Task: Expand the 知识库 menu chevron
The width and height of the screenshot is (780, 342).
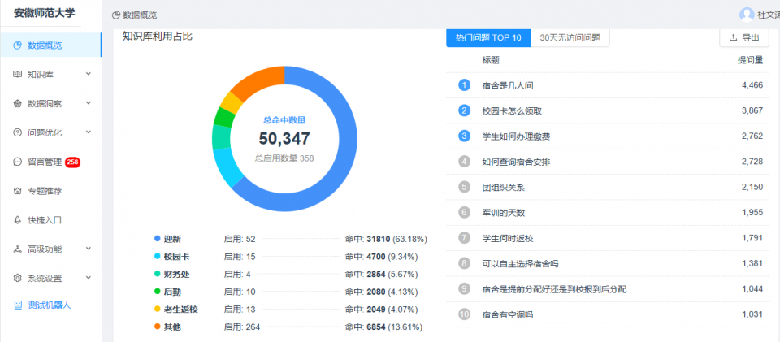Action: click(x=88, y=75)
